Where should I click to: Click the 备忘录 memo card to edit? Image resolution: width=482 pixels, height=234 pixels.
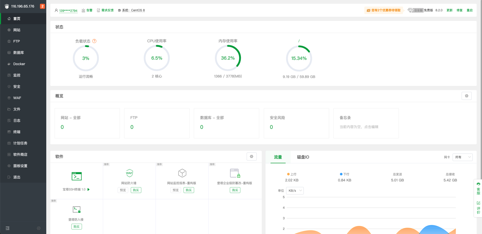[x=366, y=123]
